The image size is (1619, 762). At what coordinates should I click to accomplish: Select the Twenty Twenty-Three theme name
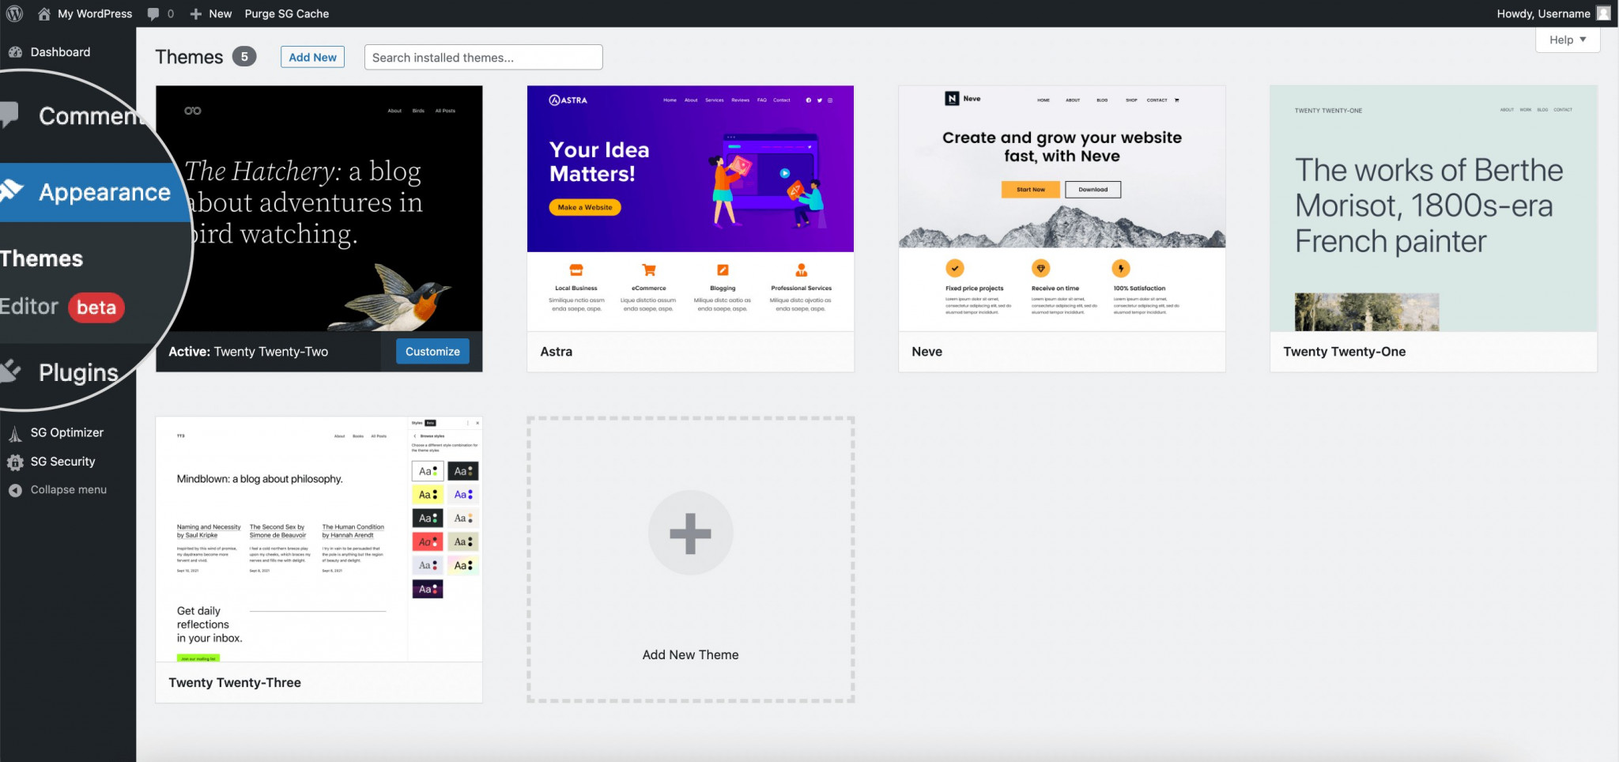(235, 683)
